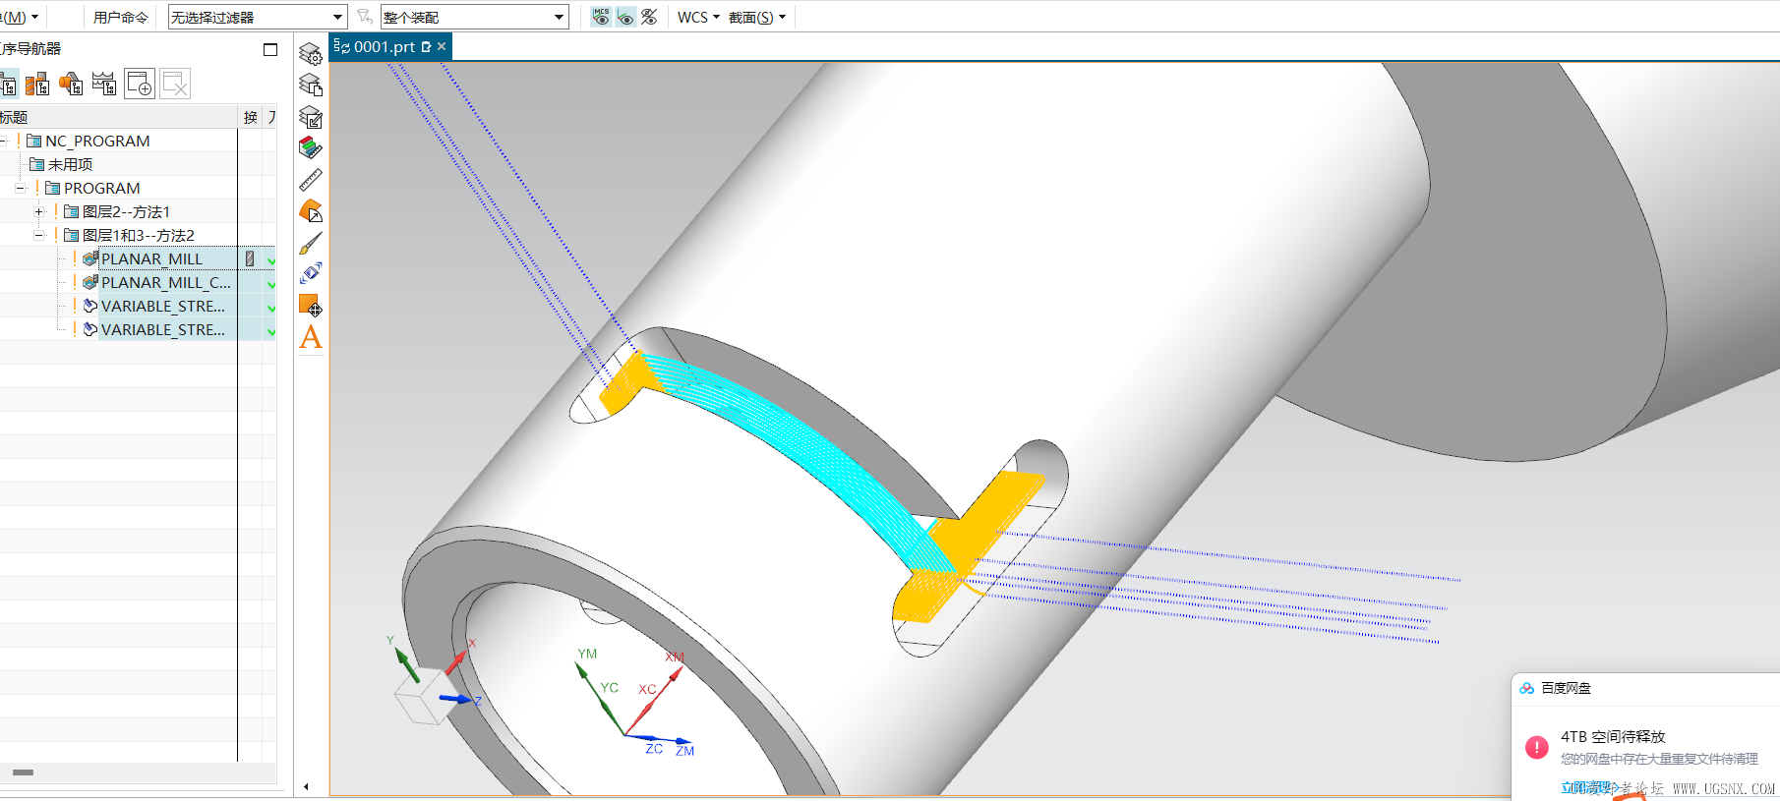This screenshot has width=1780, height=801.
Task: Click the 4TB 空间待释放 notification title
Action: 1613,736
